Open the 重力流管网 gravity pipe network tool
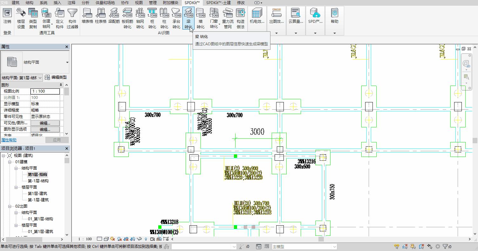The height and width of the screenshot is (251, 478). pyautogui.click(x=228, y=18)
